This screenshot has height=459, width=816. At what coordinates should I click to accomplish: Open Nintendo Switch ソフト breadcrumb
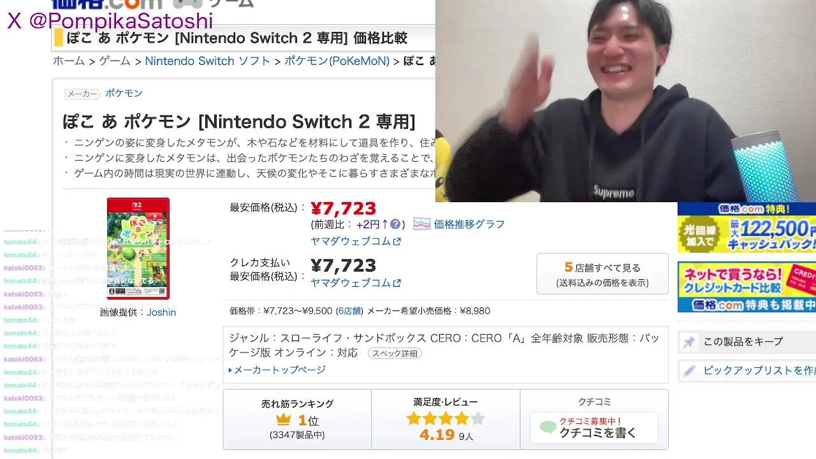pyautogui.click(x=208, y=61)
